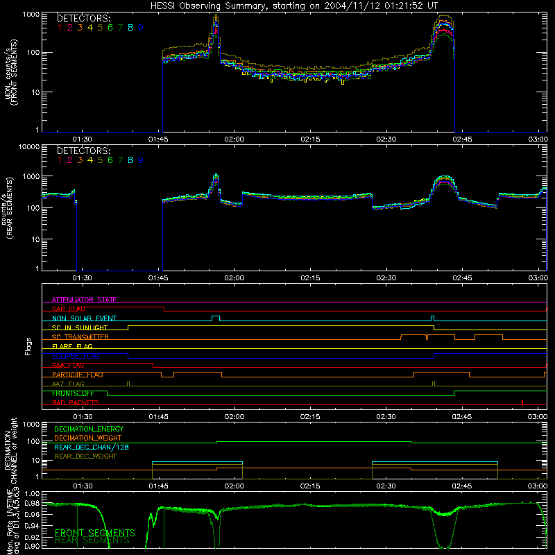Click the 10000 y-axis label on the rear segments plot

(29, 146)
